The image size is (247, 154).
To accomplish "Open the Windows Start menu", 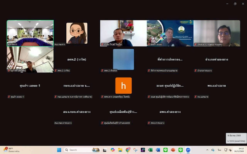I will [59, 150].
